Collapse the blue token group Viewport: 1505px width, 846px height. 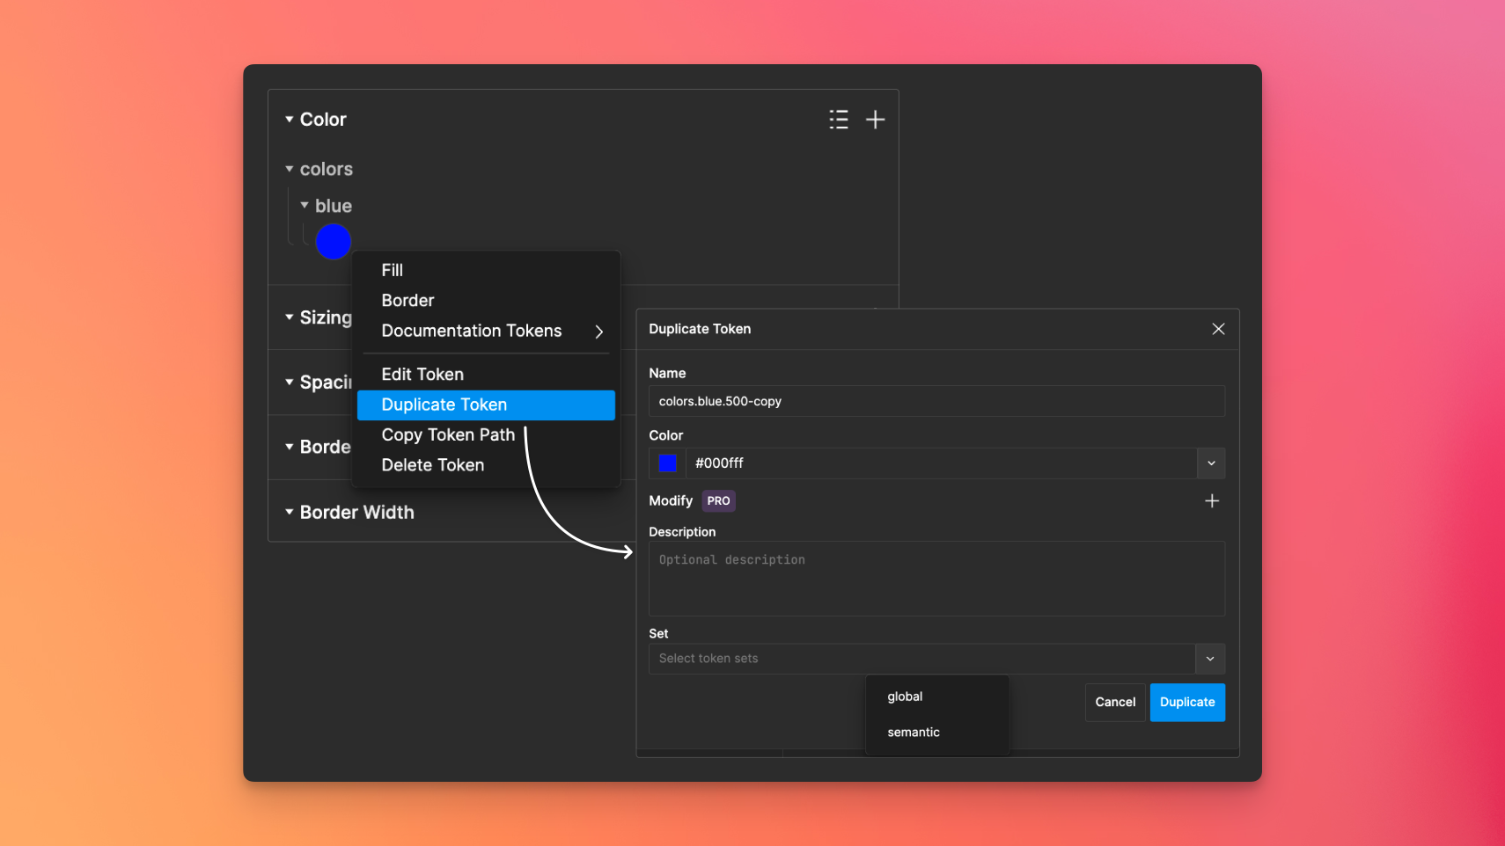305,205
